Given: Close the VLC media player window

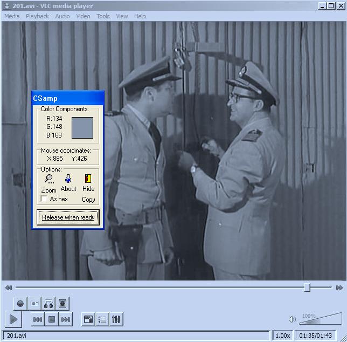Looking at the screenshot, I should [341, 6].
